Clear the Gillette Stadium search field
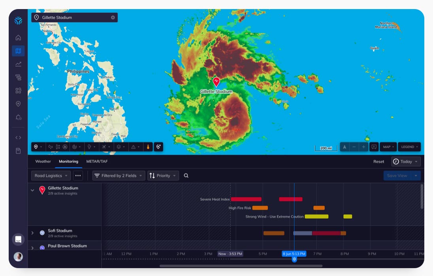Viewport: 433px width, 276px height. pyautogui.click(x=113, y=17)
